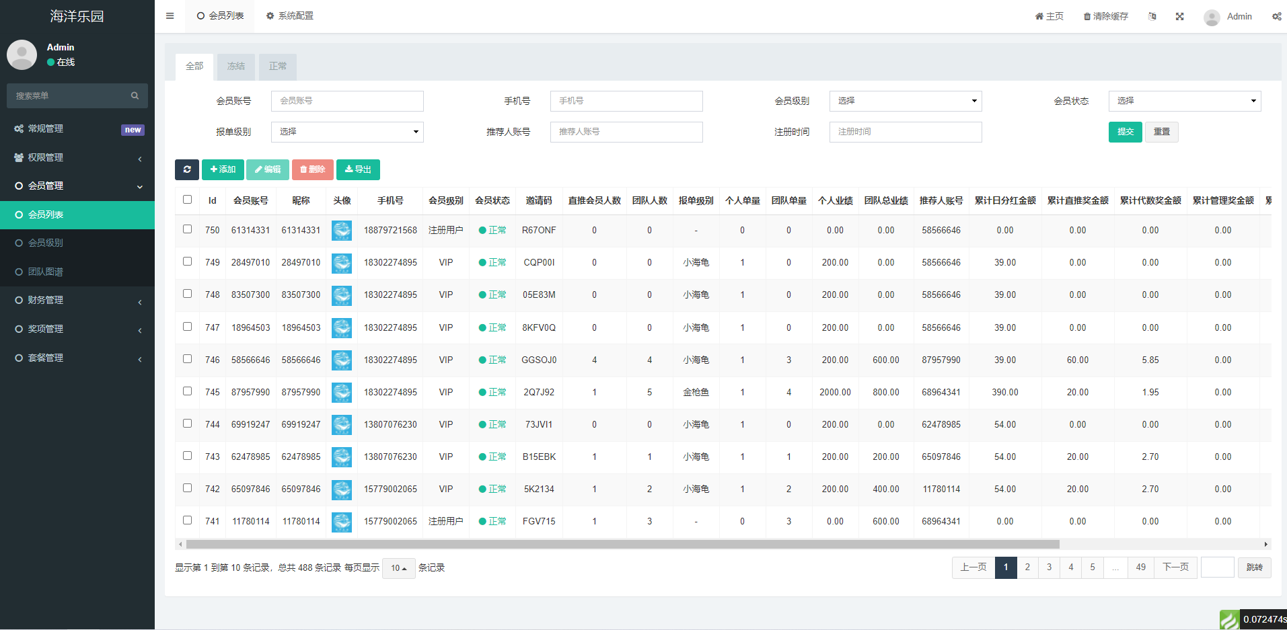
Task: Check the row checkbox for member 750
Action: pos(187,229)
